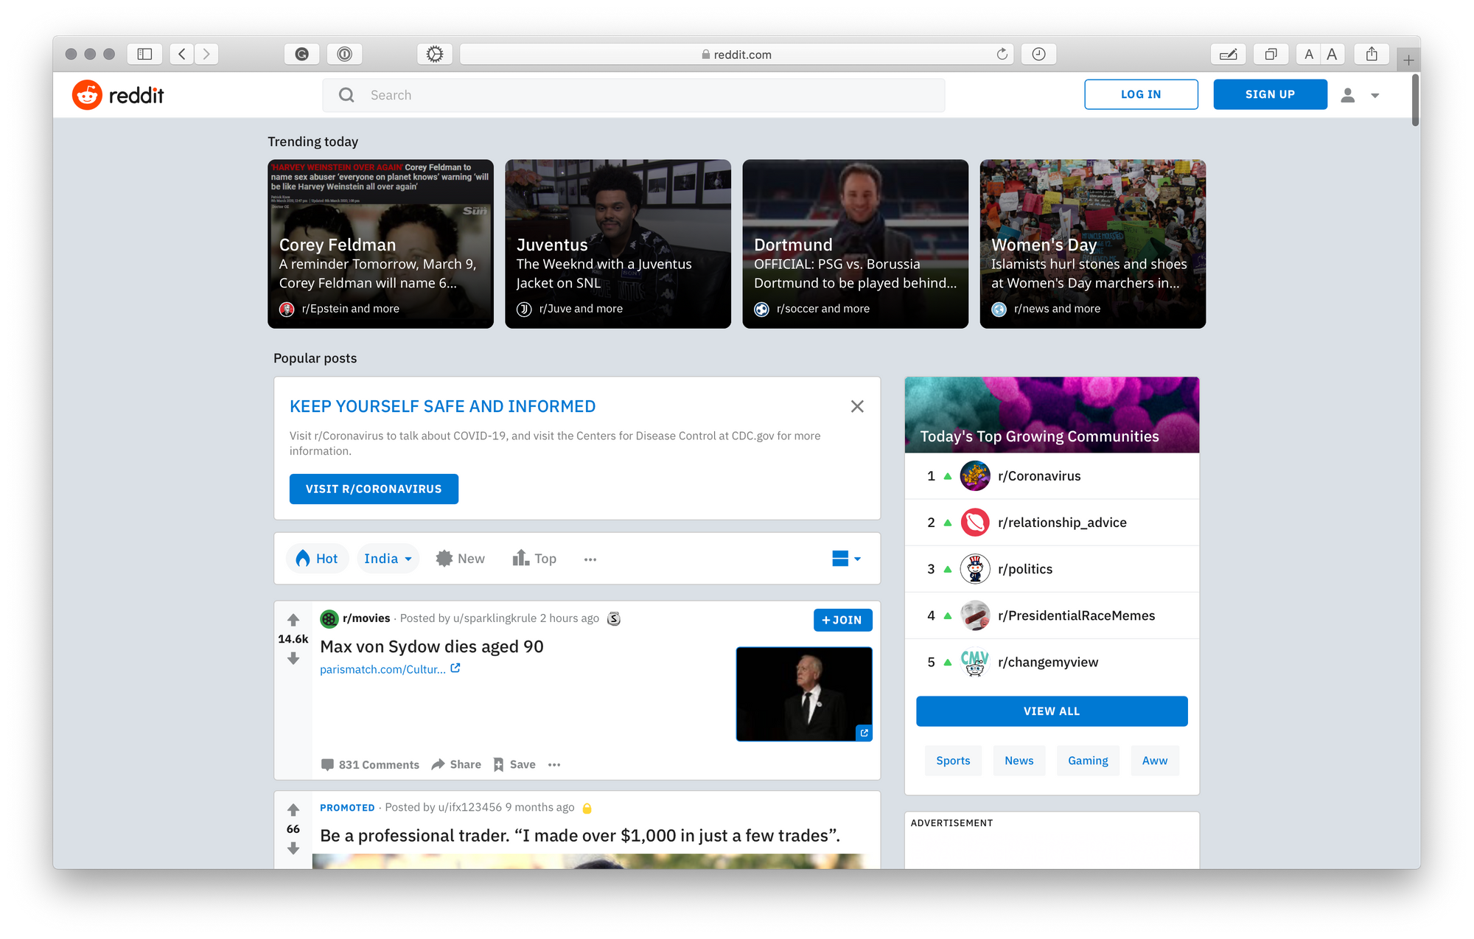Click the silver award icon on post

coord(614,618)
